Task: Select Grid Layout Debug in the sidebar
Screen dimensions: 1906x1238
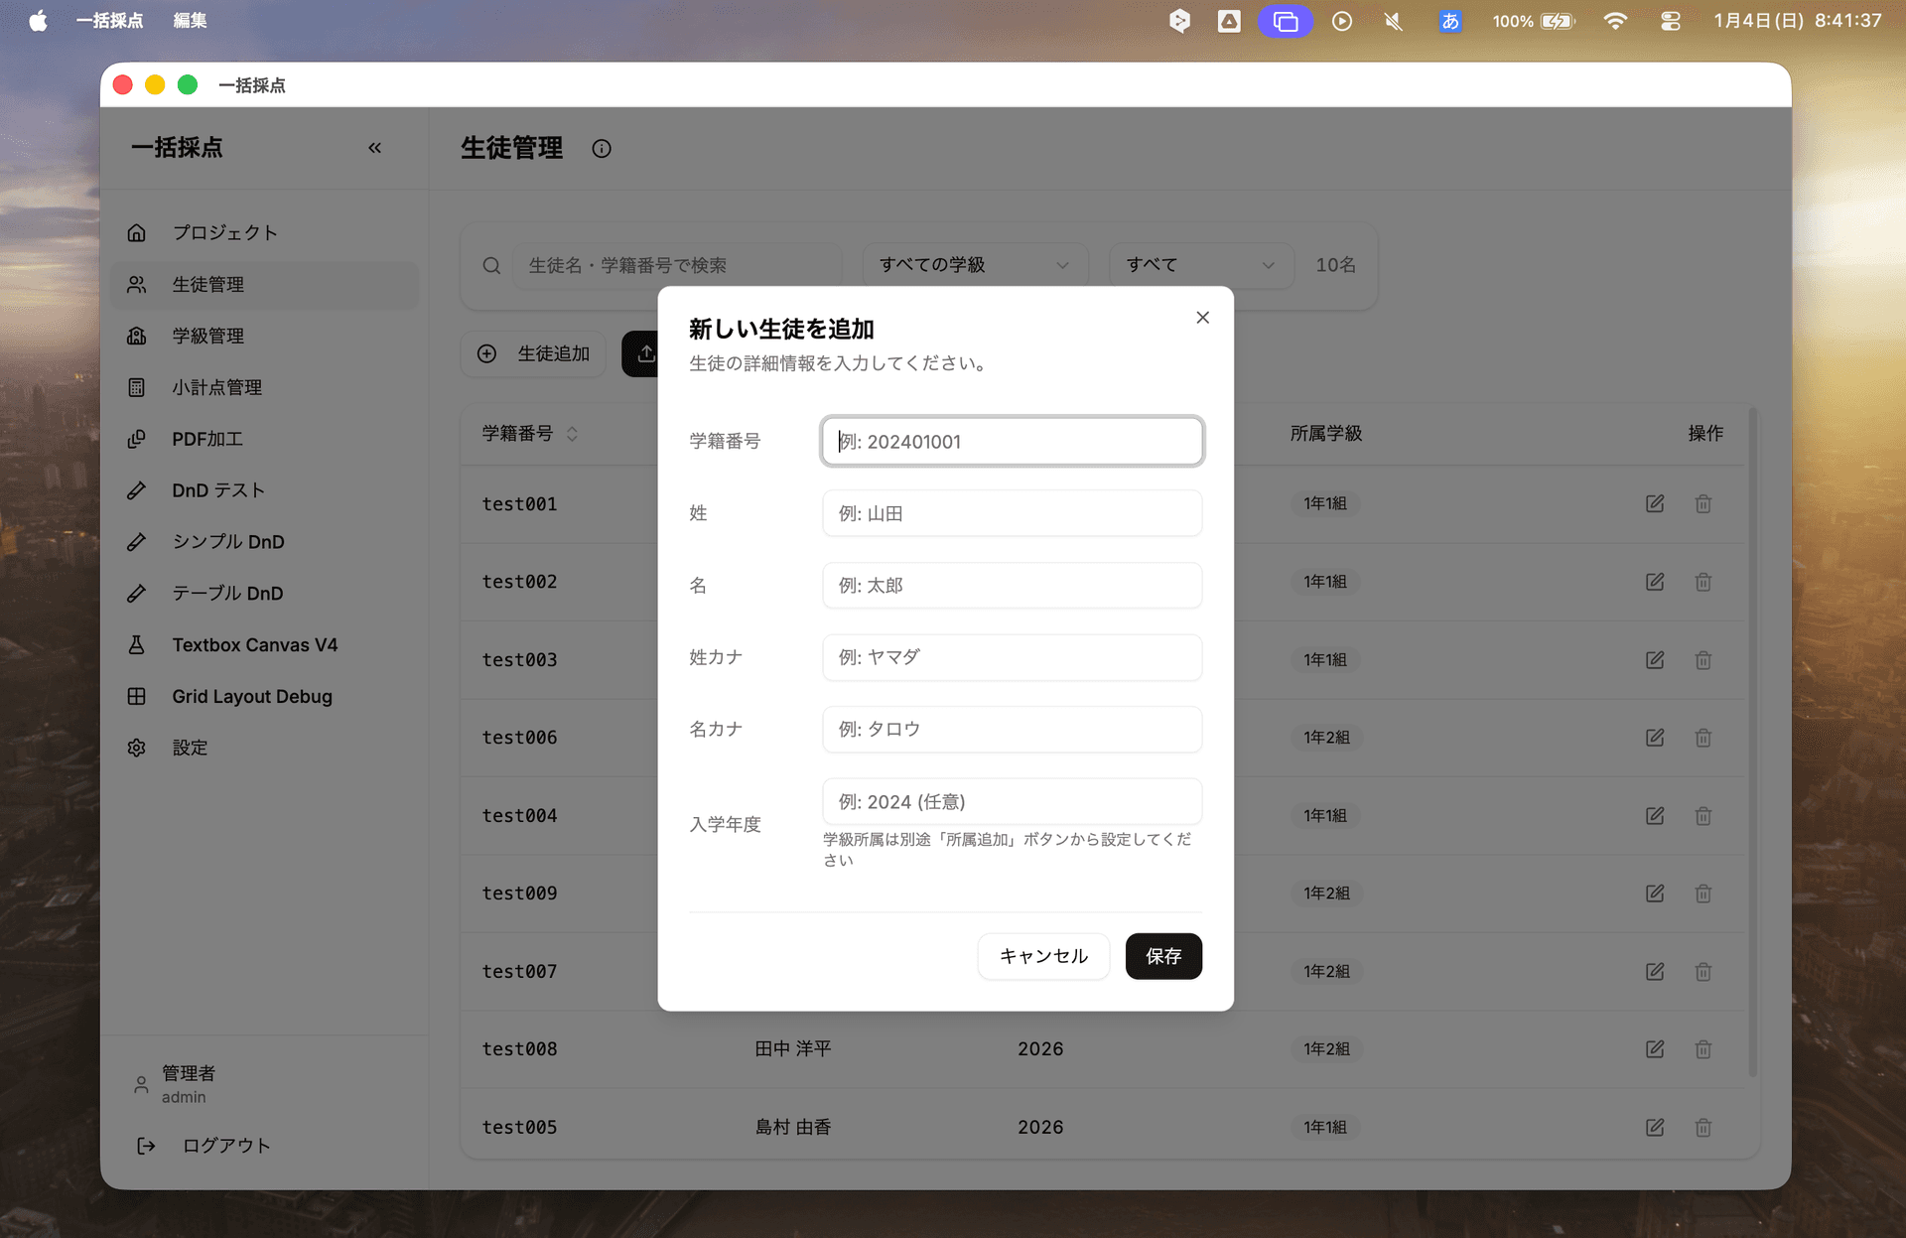Action: coord(252,696)
